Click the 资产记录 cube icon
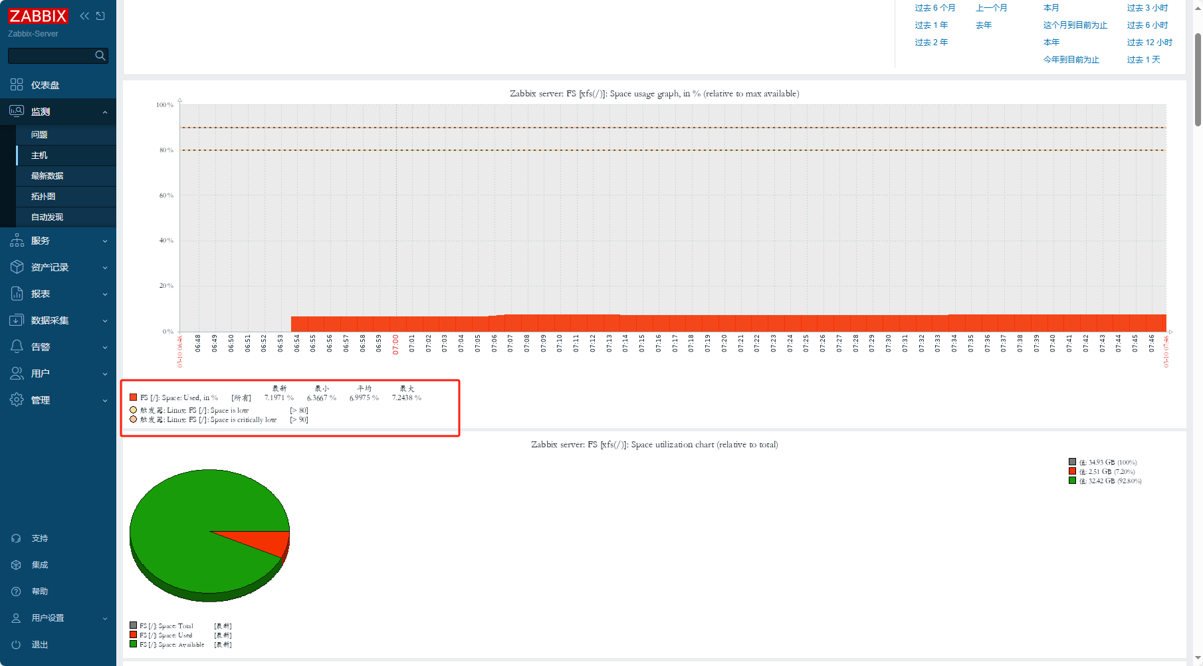1203x666 pixels. click(17, 267)
